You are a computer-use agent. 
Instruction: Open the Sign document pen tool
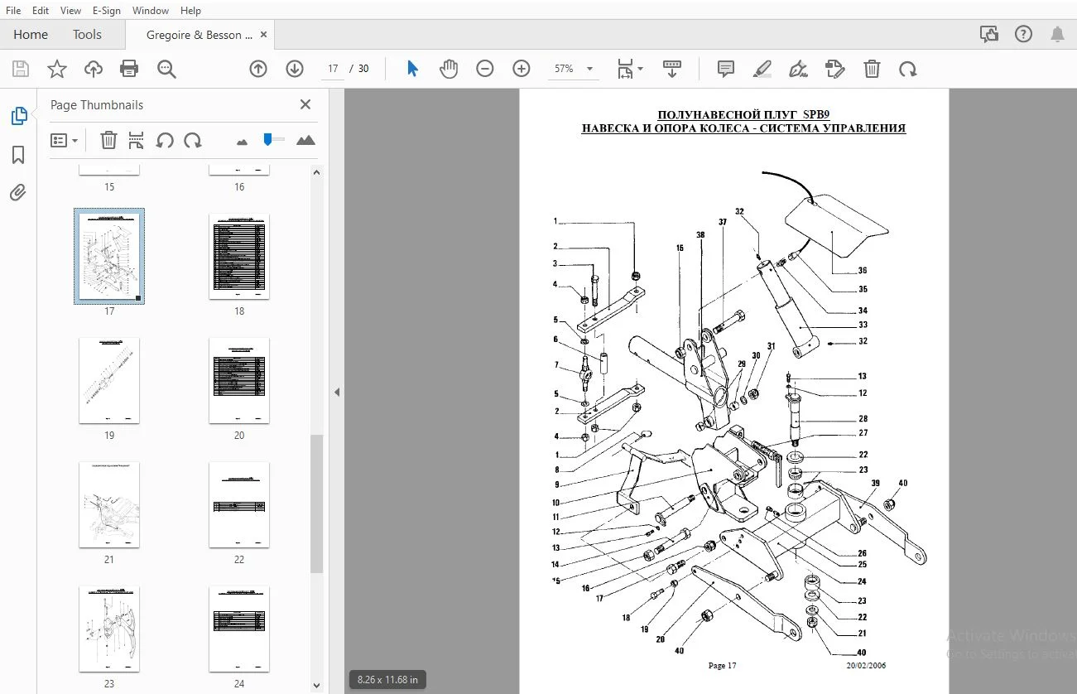click(x=799, y=69)
